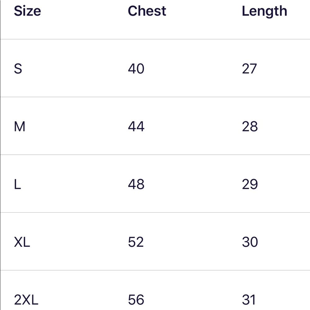Select the M size cell
The image size is (310, 310).
click(20, 126)
